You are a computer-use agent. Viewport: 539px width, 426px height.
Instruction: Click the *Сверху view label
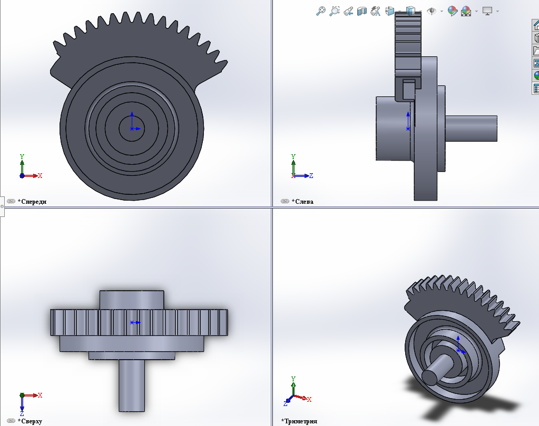[30, 421]
